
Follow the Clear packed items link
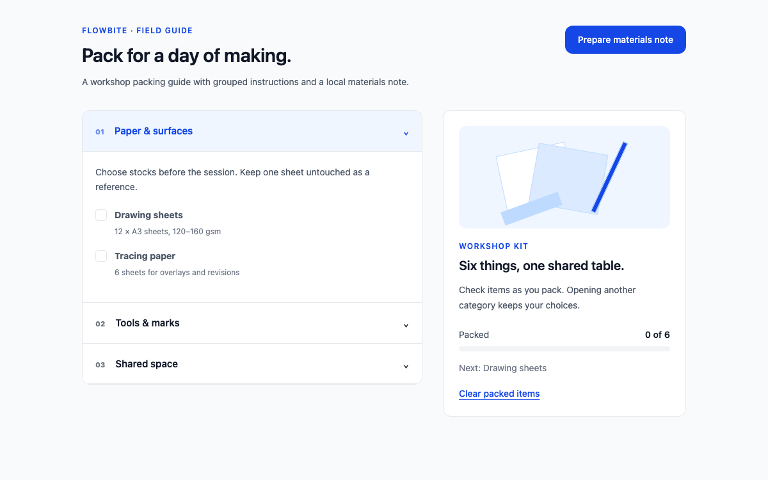click(x=499, y=394)
